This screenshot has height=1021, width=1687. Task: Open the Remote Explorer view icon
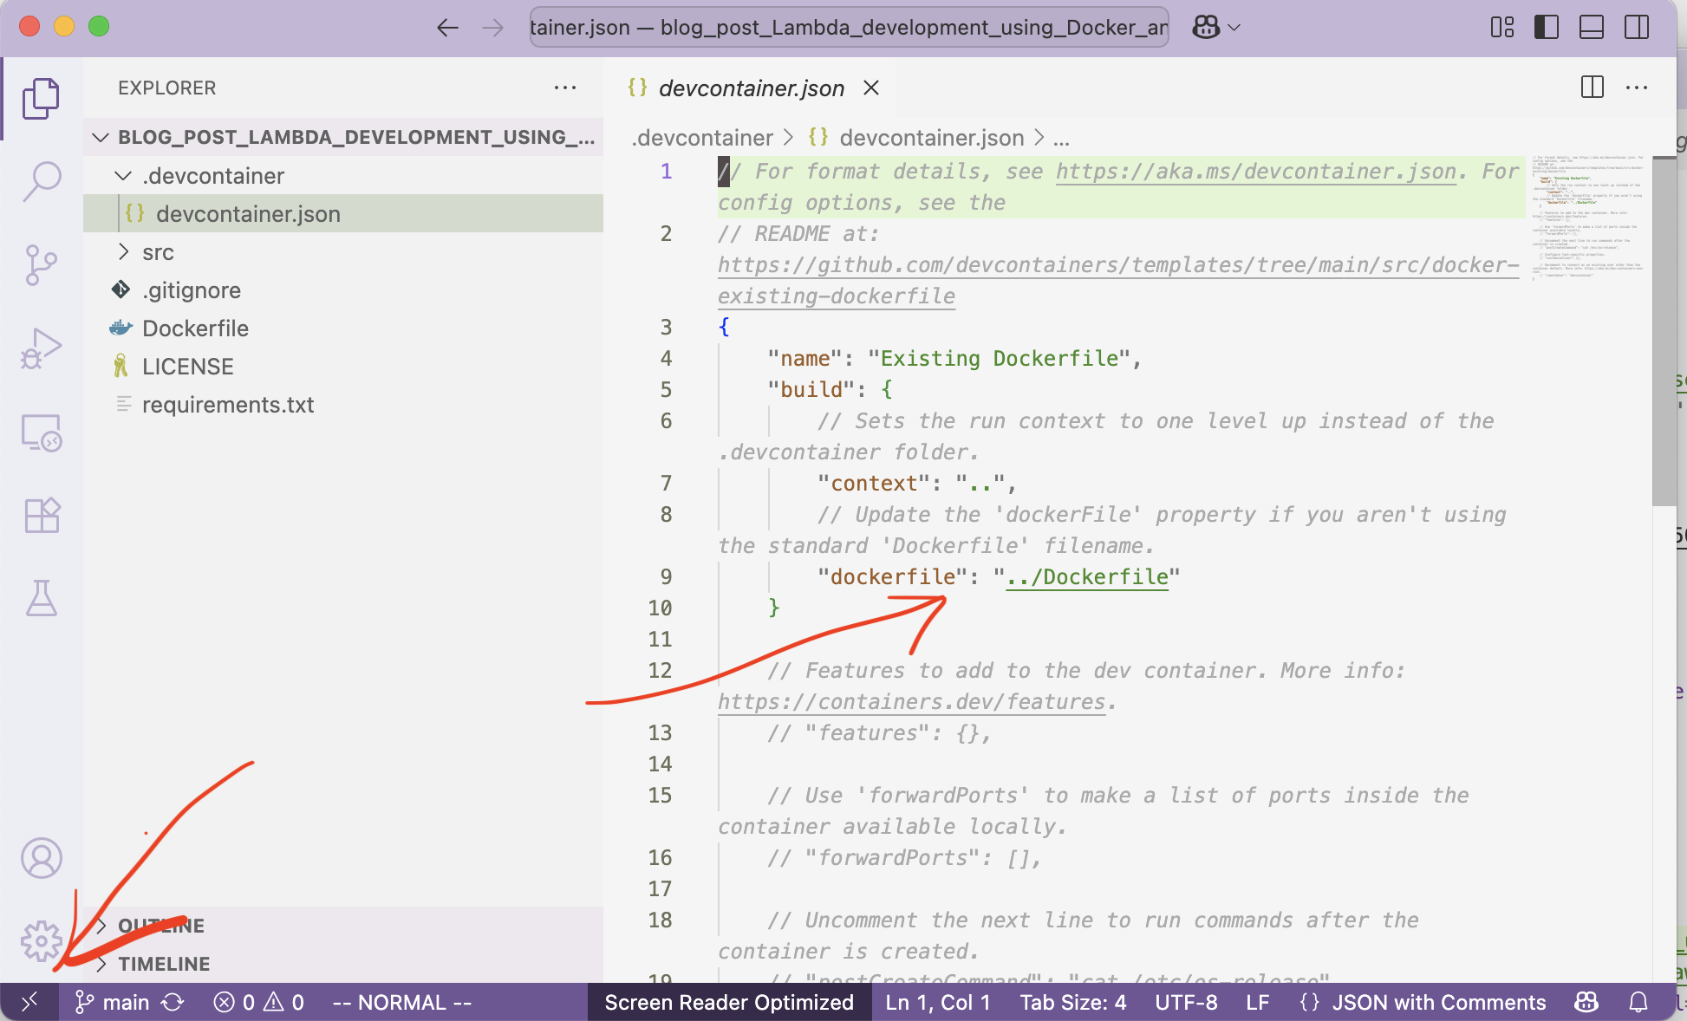coord(41,432)
